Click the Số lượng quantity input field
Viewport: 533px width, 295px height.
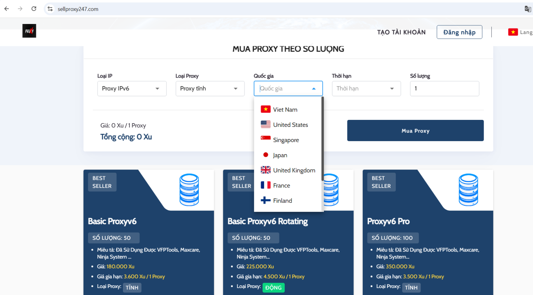click(x=444, y=89)
